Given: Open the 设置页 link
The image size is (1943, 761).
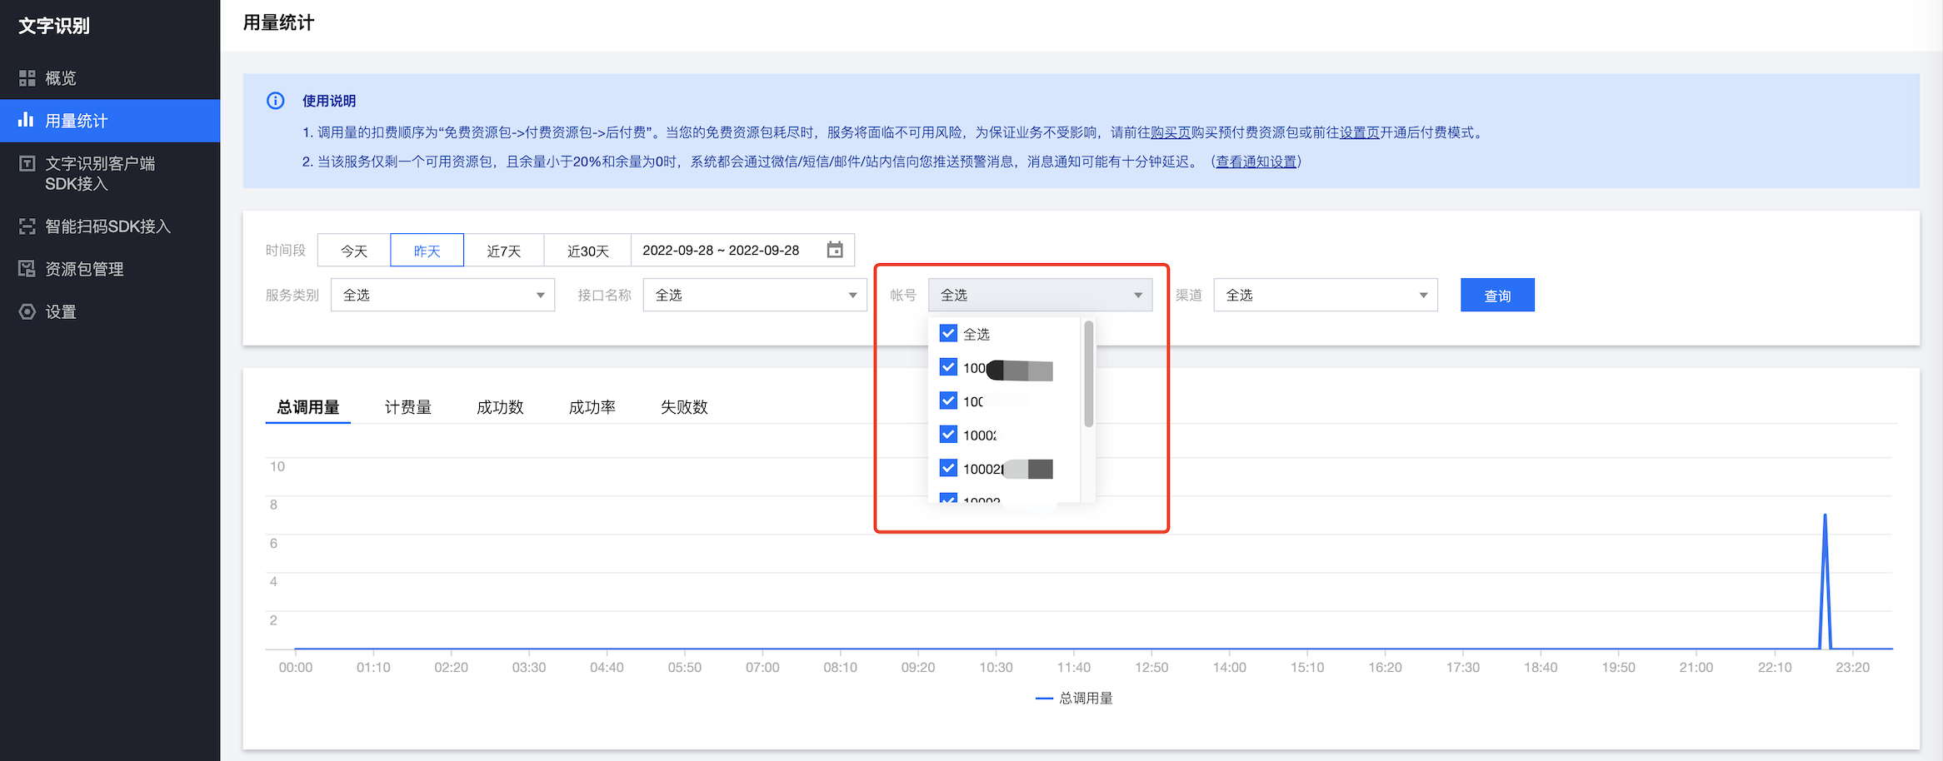Looking at the screenshot, I should (x=1360, y=132).
